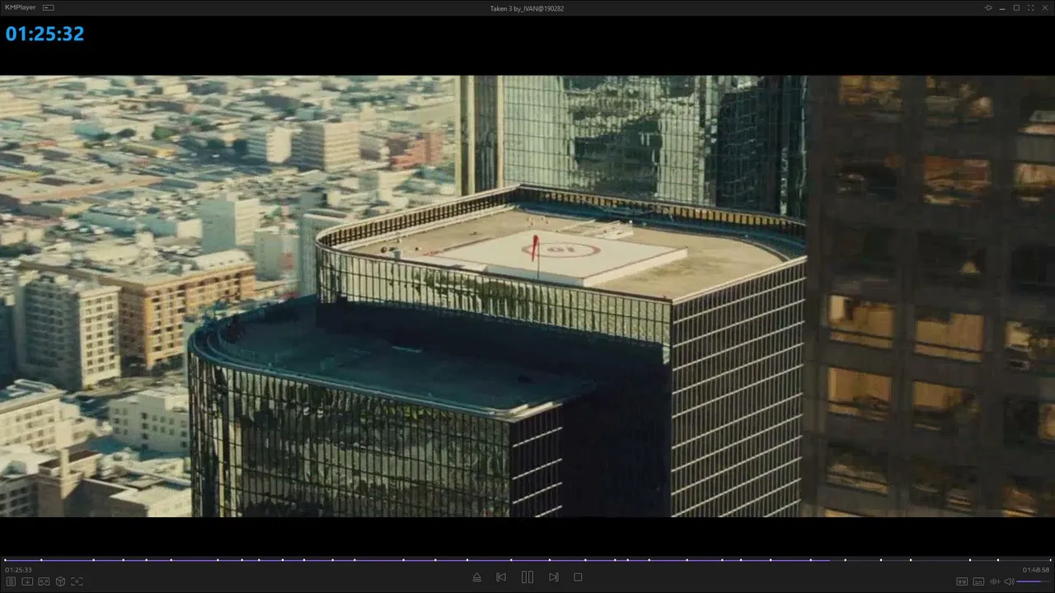Open the KMPlayer main menu logo
This screenshot has width=1055, height=593.
[21, 7]
